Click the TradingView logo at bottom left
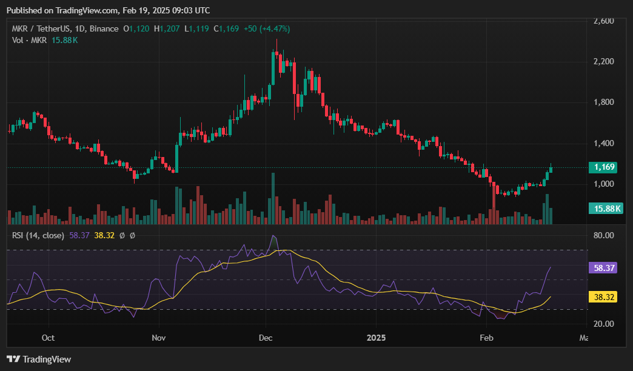The image size is (633, 371). 39,359
